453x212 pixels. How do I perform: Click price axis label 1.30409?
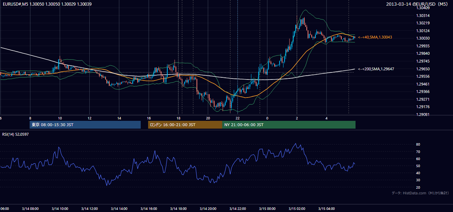[x=423, y=8]
